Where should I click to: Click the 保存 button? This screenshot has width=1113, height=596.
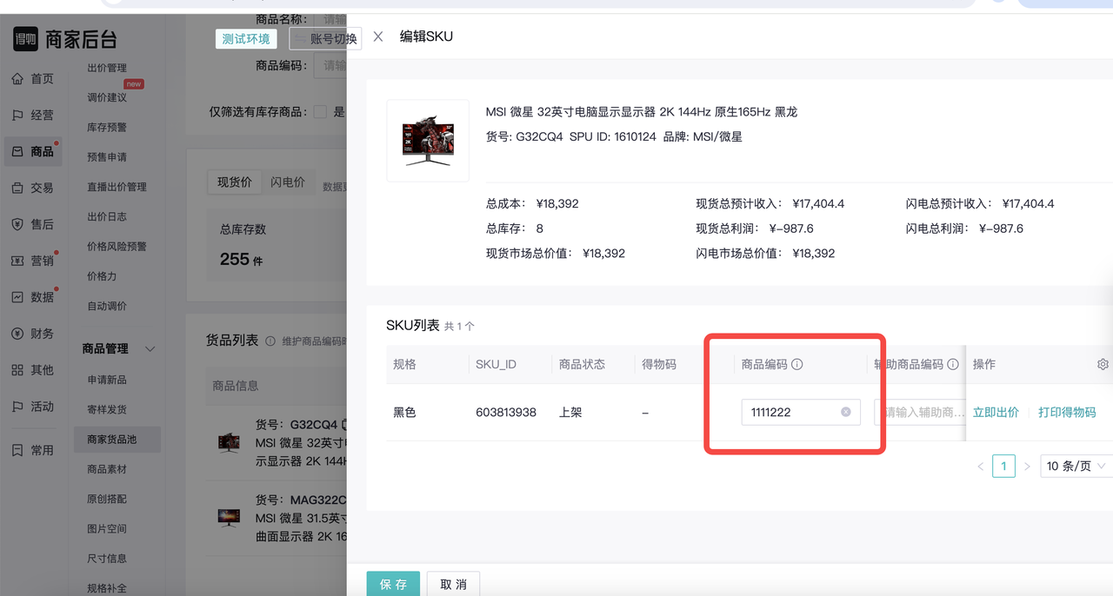pos(393,584)
